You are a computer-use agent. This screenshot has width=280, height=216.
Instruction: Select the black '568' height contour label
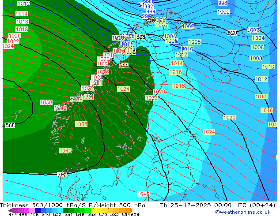[x=10, y=125]
